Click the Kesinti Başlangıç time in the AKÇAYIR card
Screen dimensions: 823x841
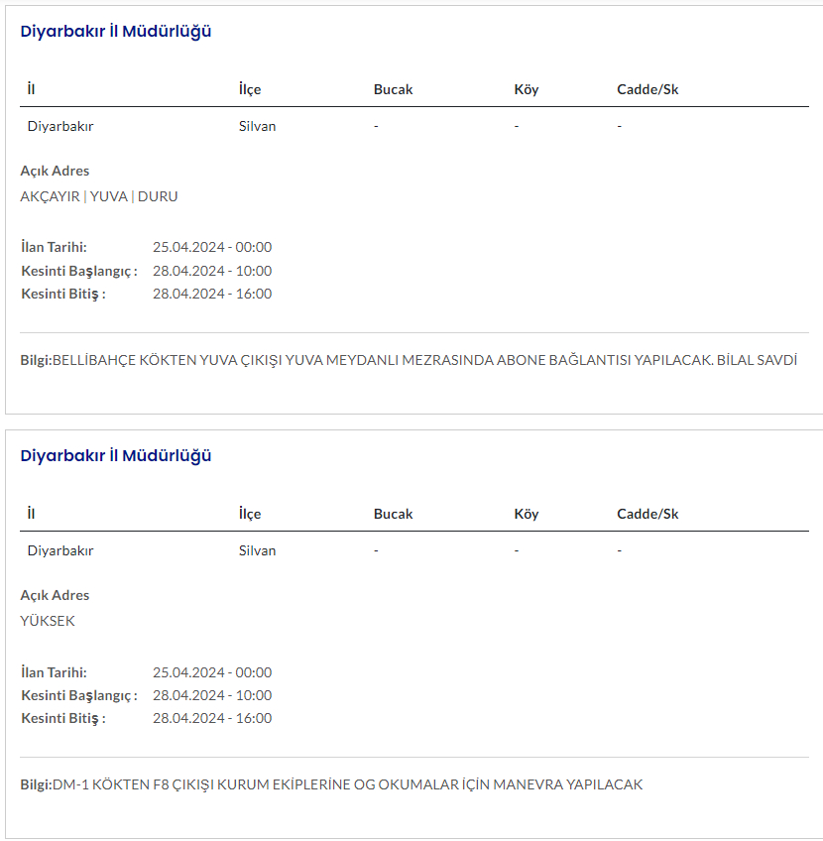212,271
